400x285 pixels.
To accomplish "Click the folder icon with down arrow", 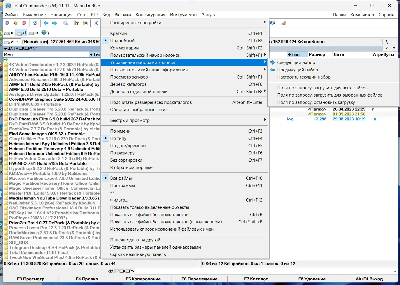I will [77, 23].
